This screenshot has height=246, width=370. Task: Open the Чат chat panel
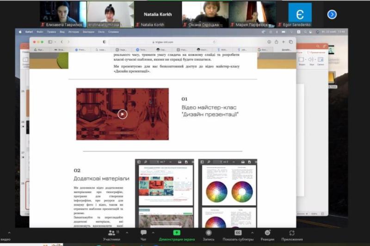(x=143, y=236)
